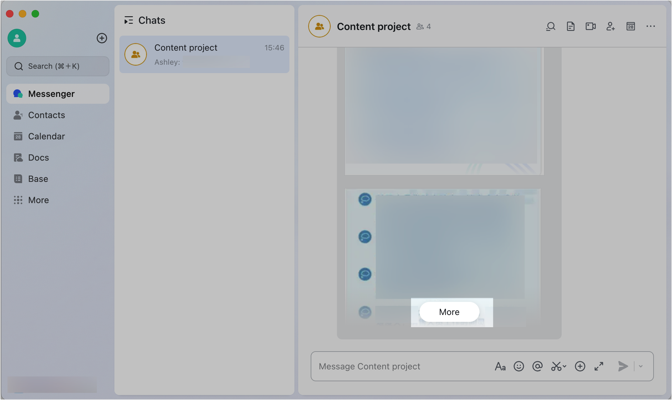Click the More button on merged message
The image size is (672, 400).
tap(449, 312)
